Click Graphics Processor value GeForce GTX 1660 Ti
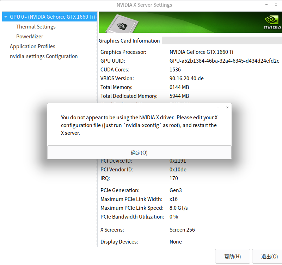 201,52
